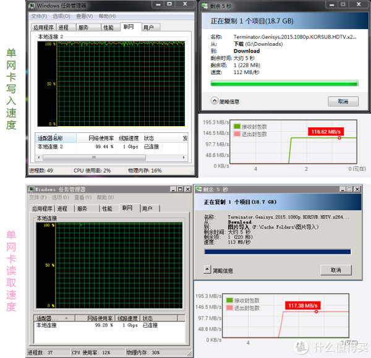Click the upper copy dialog title bar icon
This screenshot has width=371, height=358.
(x=205, y=6)
